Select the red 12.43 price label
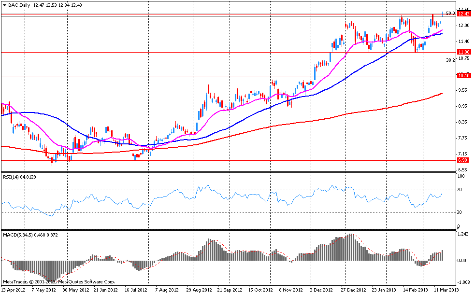Viewport: 475px width, 294px height. (x=464, y=14)
